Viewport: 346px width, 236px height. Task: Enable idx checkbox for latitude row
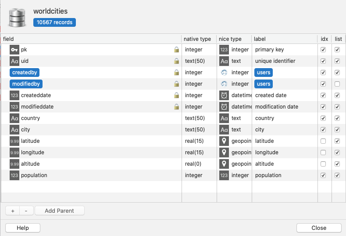pyautogui.click(x=323, y=141)
